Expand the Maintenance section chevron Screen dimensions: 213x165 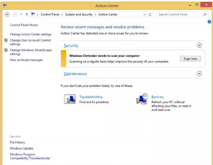tap(199, 74)
